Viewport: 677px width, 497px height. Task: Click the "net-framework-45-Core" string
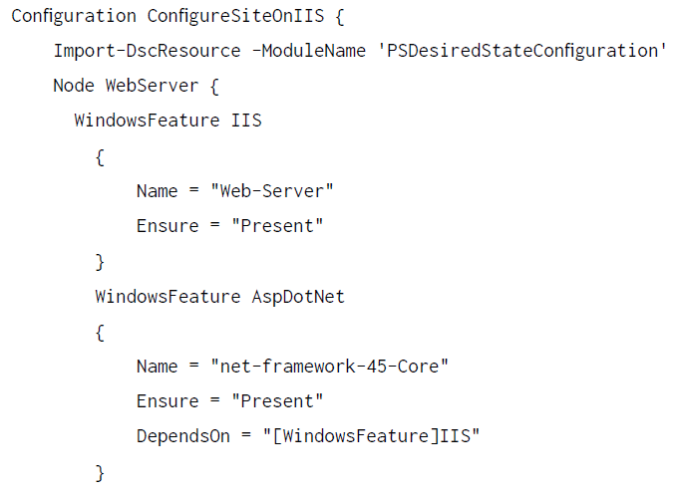point(330,366)
